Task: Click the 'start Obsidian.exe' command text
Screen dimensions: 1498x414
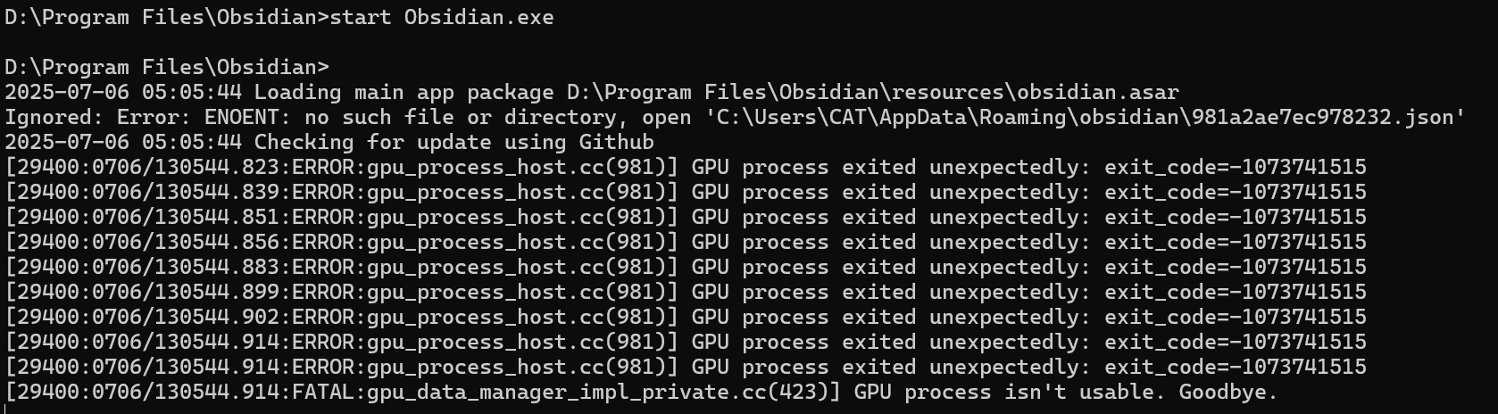Action: (x=442, y=17)
